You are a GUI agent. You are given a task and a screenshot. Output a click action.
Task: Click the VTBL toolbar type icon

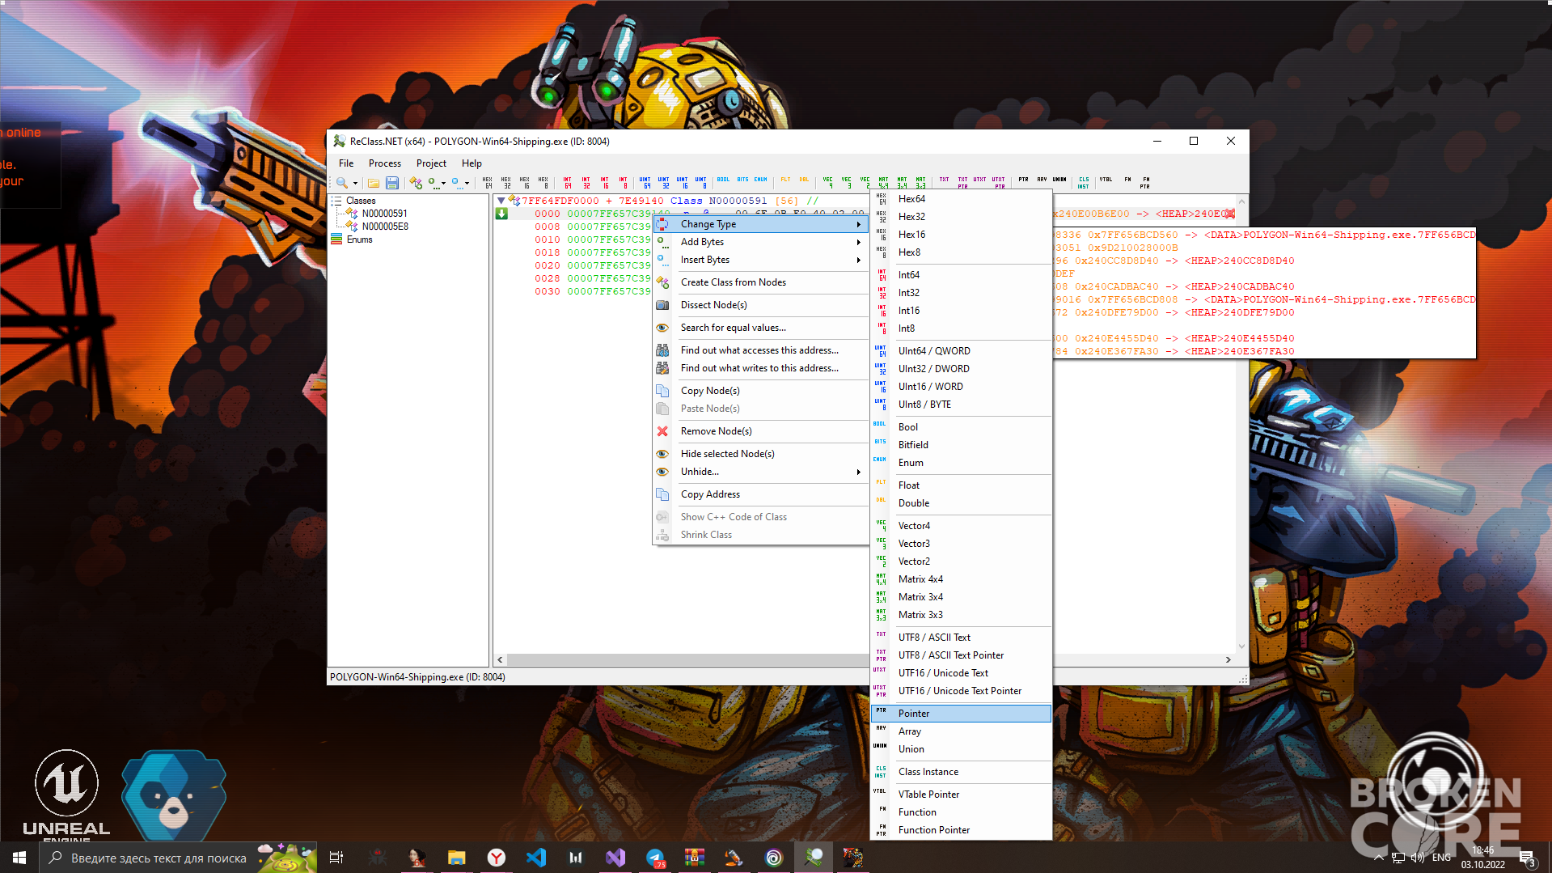coord(1106,180)
